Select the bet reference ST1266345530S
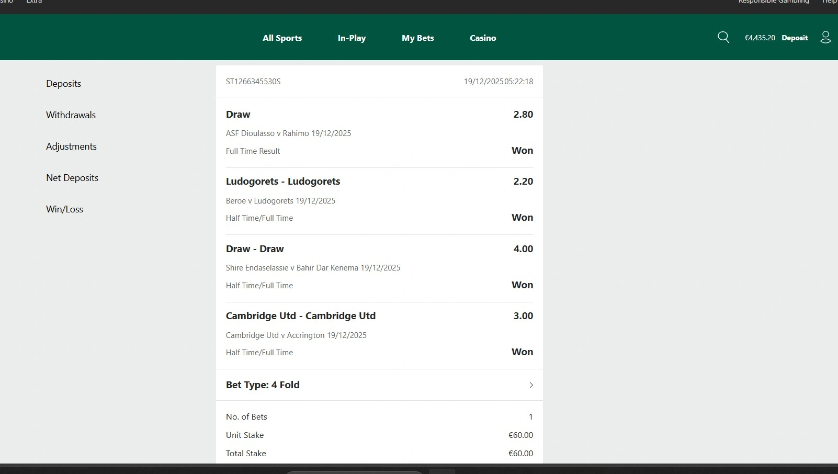Viewport: 838px width, 474px height. [253, 82]
